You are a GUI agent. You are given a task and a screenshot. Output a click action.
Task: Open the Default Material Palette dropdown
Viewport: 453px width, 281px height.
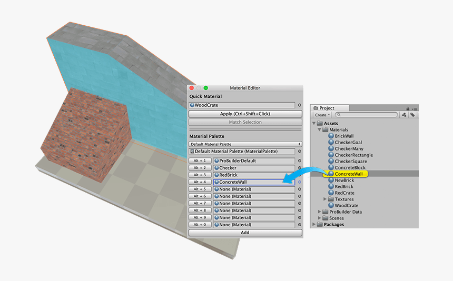[245, 144]
